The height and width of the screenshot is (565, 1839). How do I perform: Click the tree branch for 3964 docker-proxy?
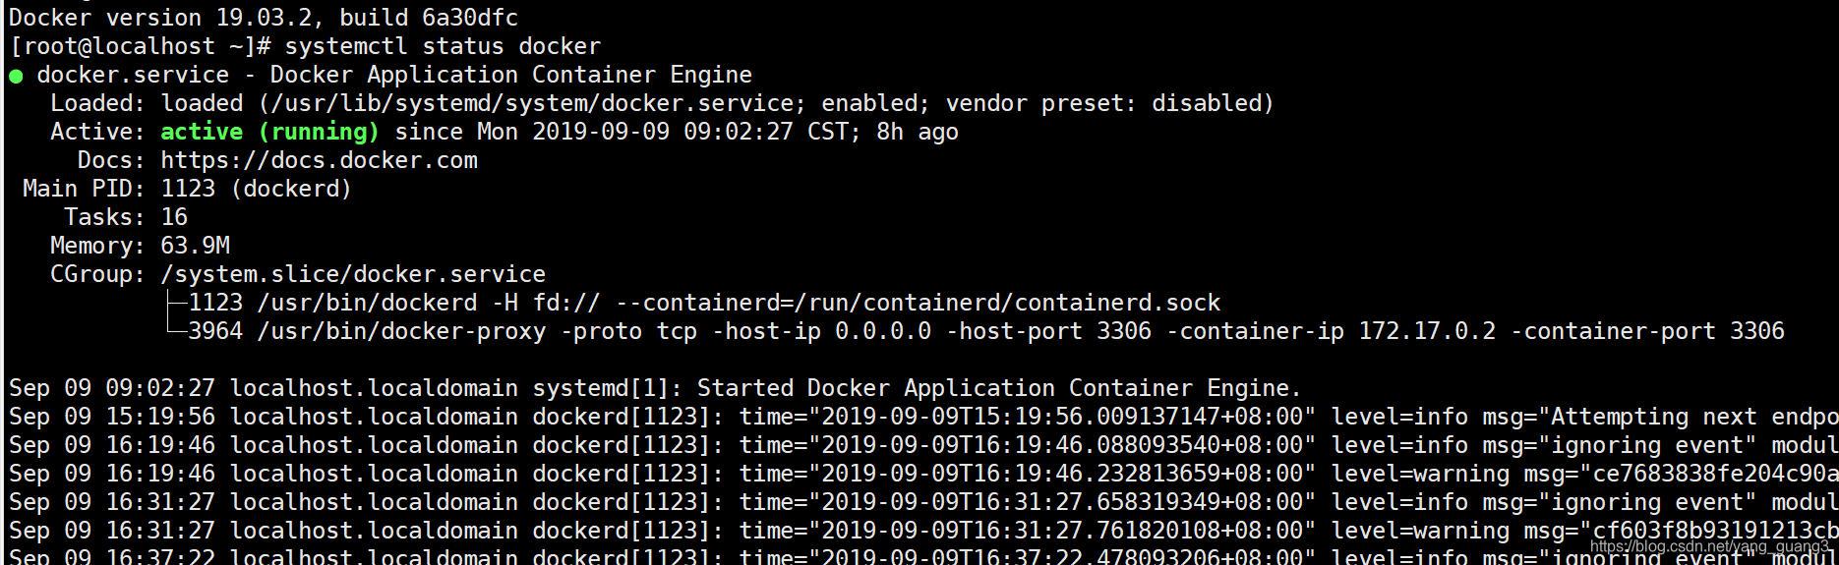click(177, 332)
